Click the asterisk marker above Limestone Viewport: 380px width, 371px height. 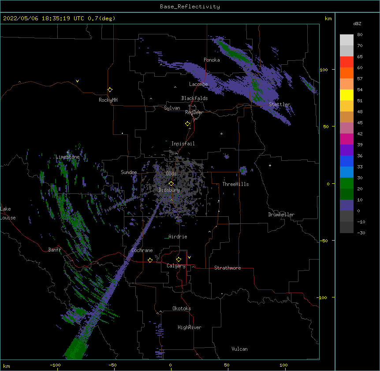[67, 152]
